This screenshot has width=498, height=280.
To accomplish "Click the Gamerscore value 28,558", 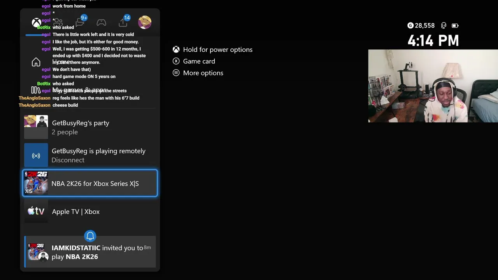I will [424, 25].
